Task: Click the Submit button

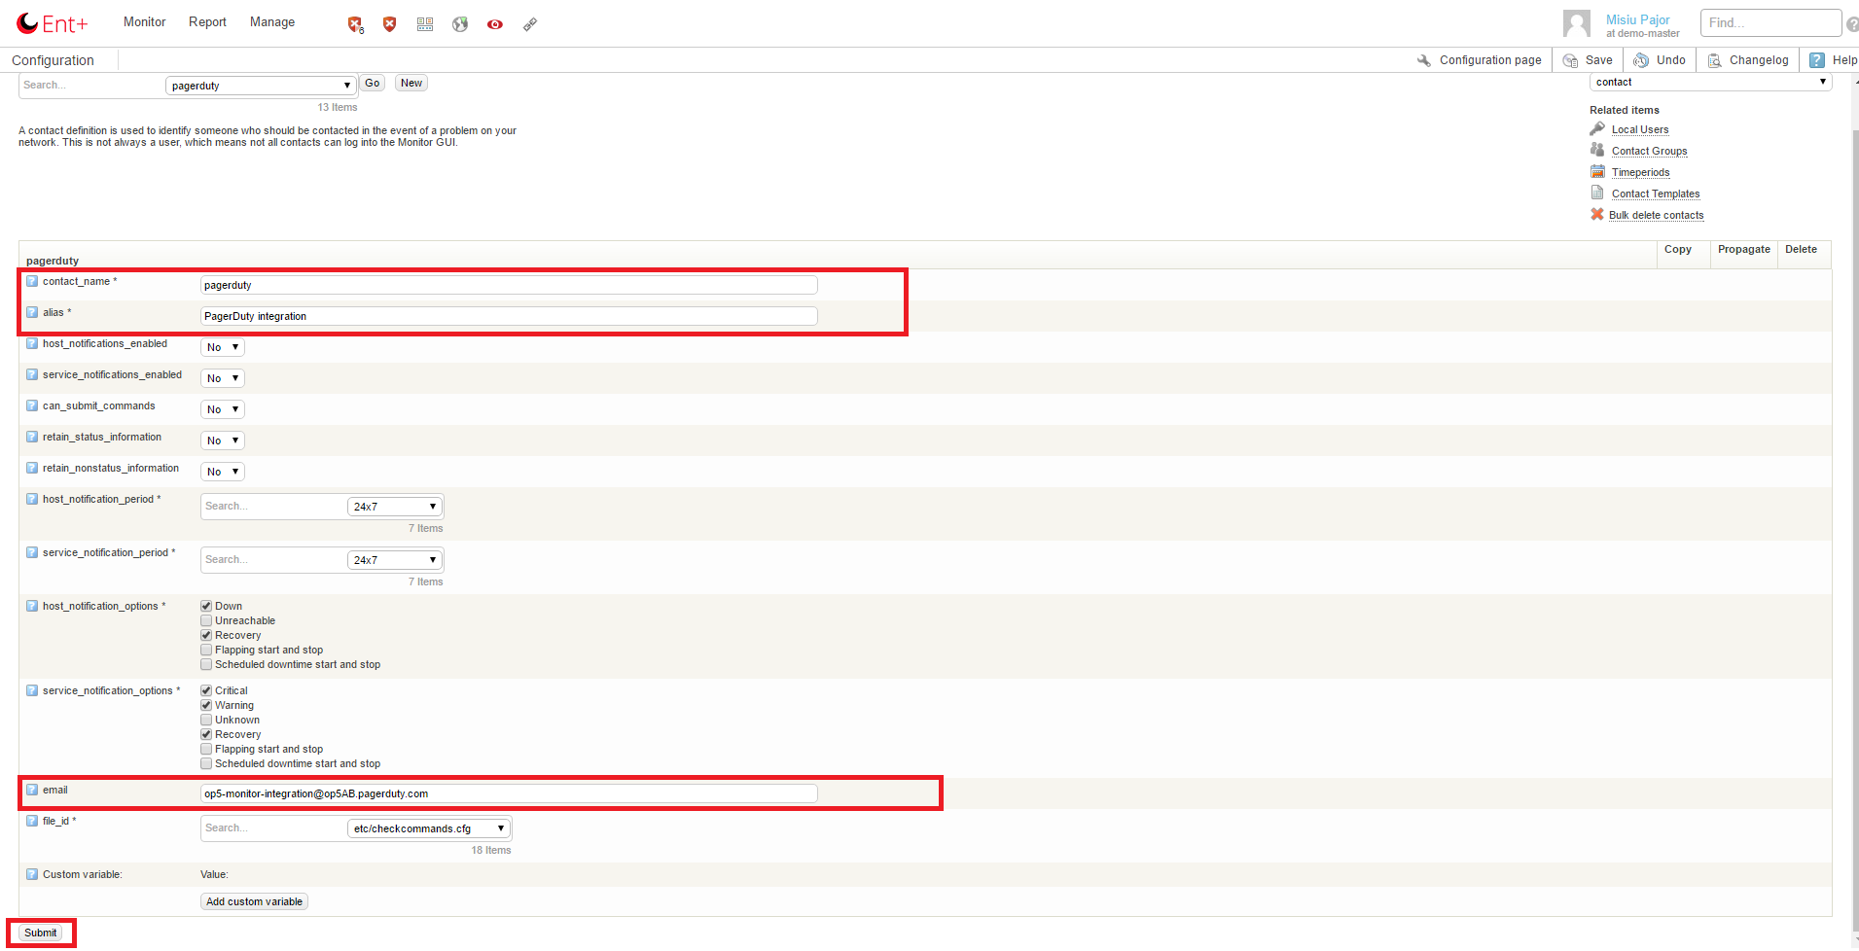Action: point(41,933)
